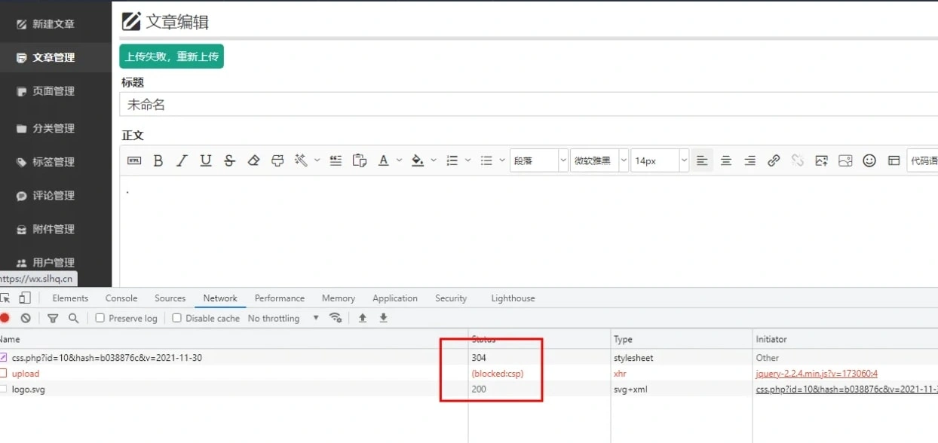
Task: Toggle the red network recording button
Action: [x=5, y=318]
